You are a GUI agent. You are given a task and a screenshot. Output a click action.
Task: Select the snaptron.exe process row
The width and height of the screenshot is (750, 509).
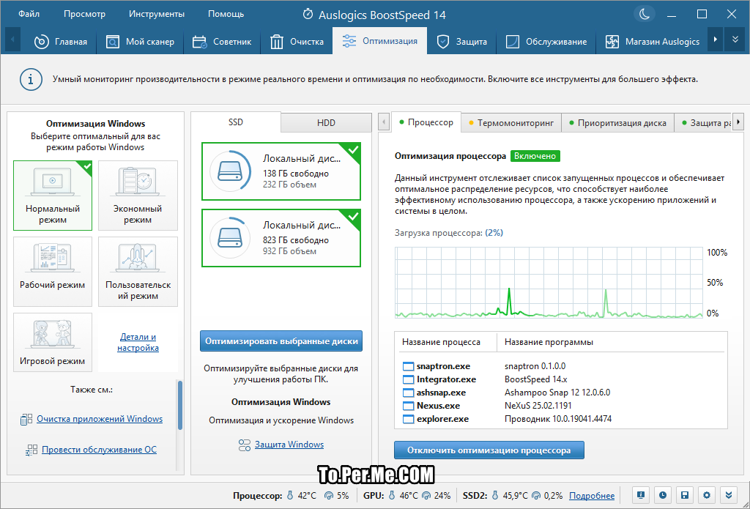click(561, 366)
